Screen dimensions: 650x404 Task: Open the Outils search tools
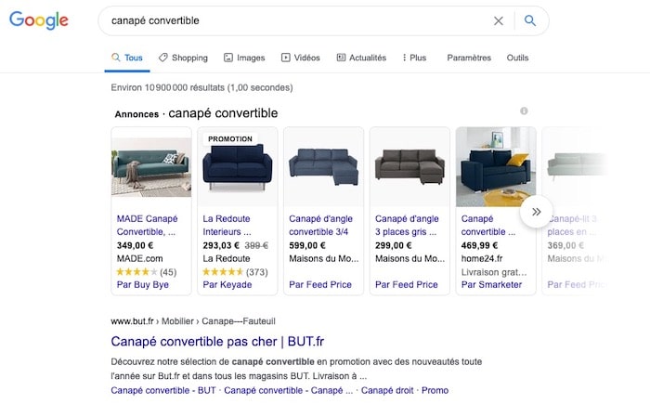pos(517,58)
